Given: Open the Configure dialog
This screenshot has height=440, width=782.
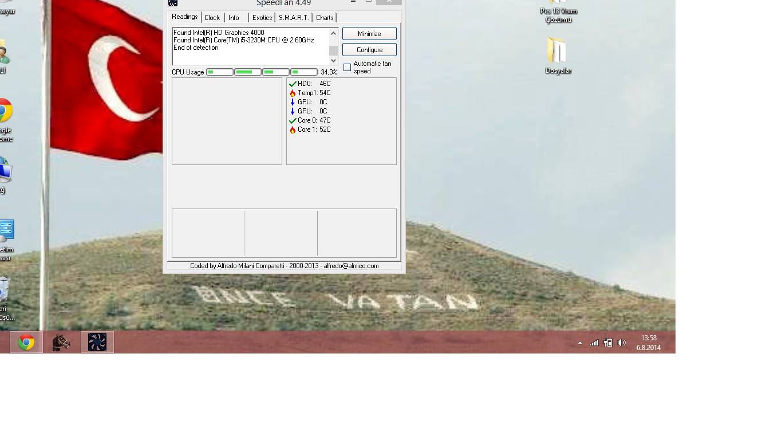Looking at the screenshot, I should pos(369,50).
